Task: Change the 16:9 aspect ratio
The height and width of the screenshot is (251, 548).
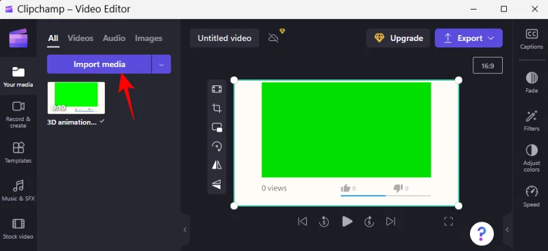Action: tap(488, 65)
